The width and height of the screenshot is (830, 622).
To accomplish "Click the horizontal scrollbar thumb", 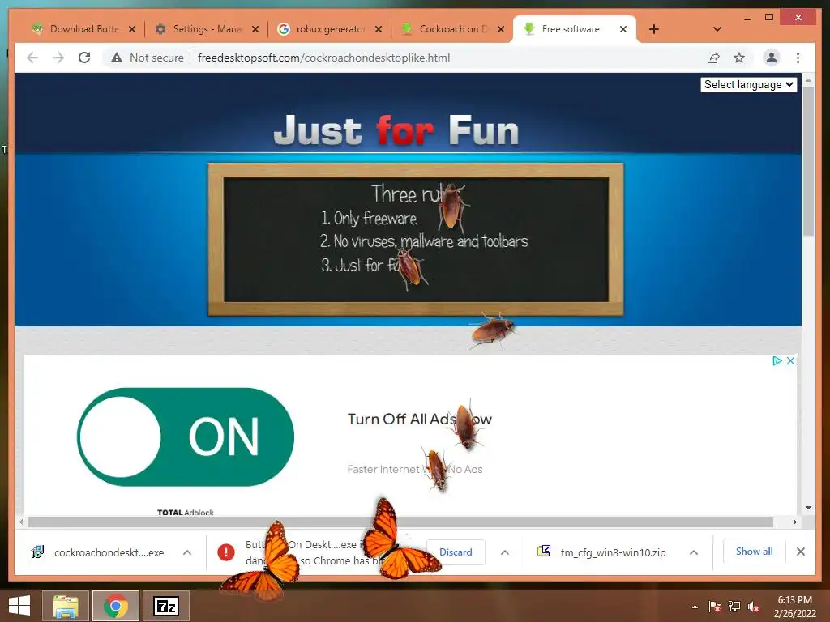I will 400,522.
